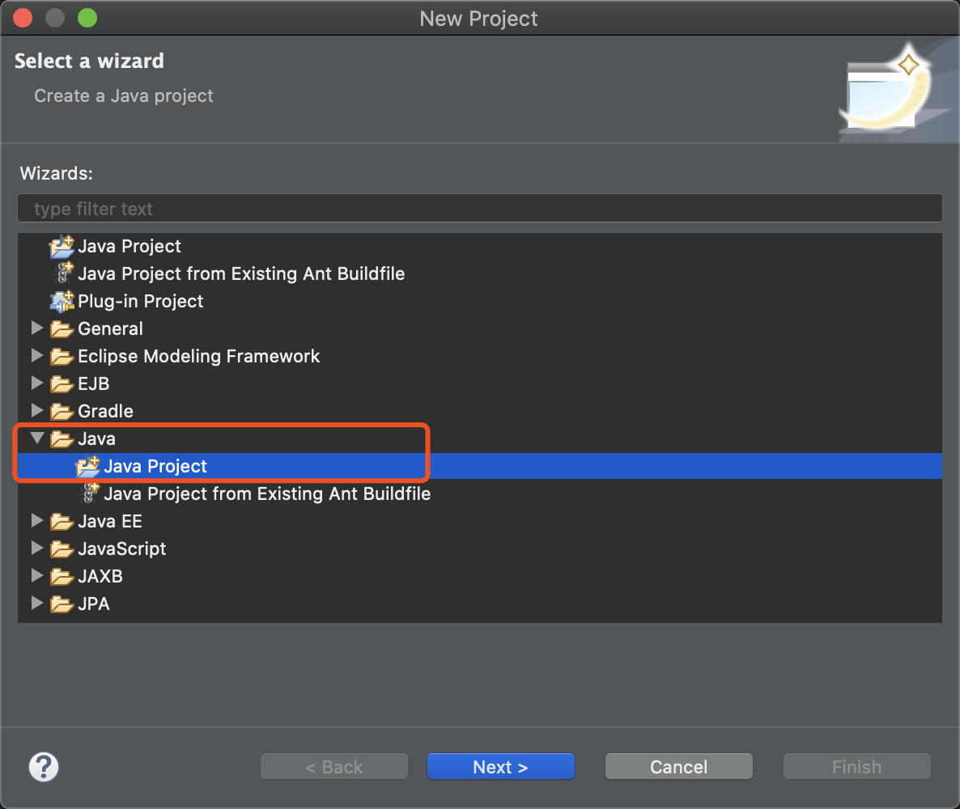This screenshot has width=960, height=809.
Task: Expand the Gradle category
Action: (37, 411)
